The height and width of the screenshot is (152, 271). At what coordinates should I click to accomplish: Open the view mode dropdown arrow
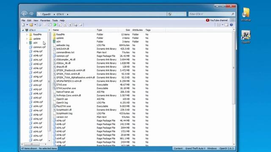(222, 25)
